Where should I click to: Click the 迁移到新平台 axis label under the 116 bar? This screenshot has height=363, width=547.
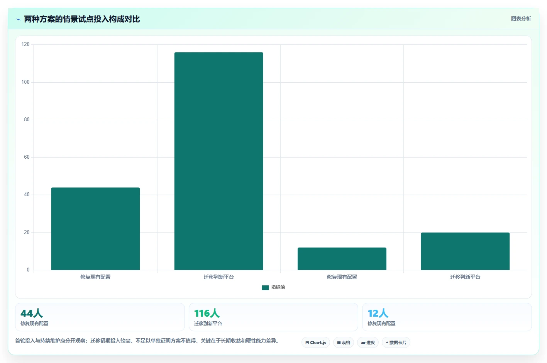click(x=218, y=277)
